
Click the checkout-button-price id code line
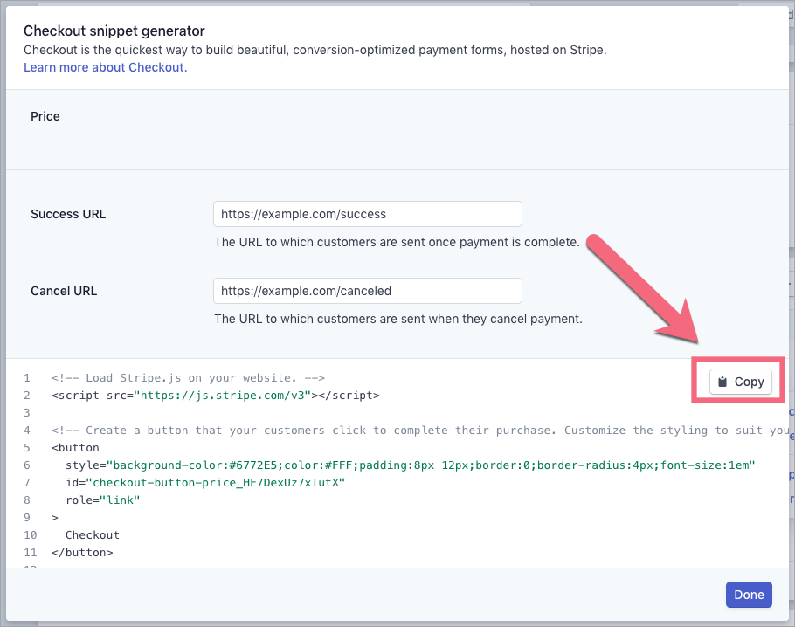pos(206,483)
